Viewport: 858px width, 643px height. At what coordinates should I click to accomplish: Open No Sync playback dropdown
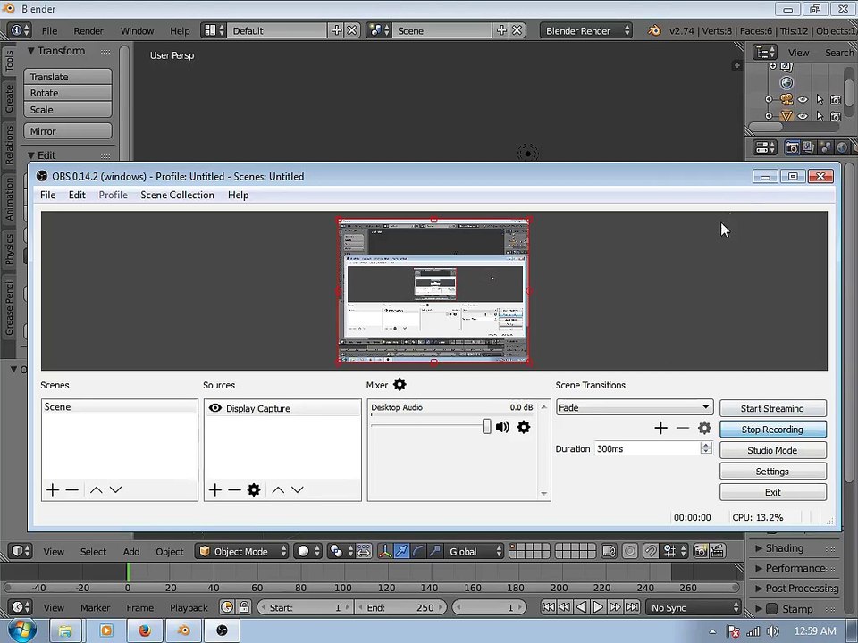pos(694,607)
